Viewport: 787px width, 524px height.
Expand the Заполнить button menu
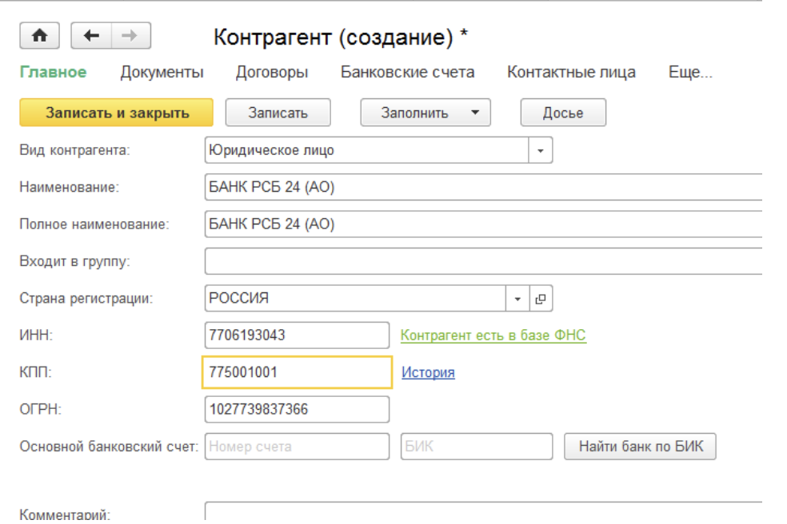(x=475, y=113)
